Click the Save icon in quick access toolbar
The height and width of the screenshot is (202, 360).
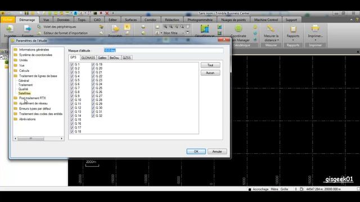[26, 13]
